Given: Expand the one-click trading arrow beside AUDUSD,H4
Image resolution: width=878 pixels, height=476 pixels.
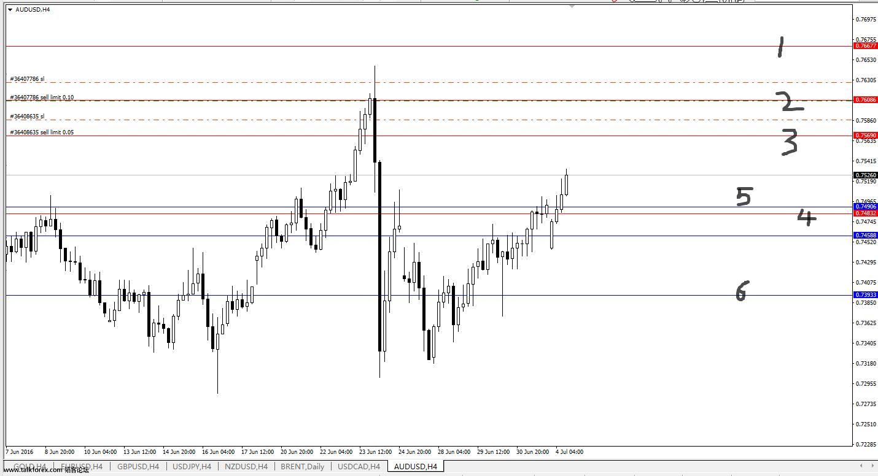Looking at the screenshot, I should coord(10,10).
